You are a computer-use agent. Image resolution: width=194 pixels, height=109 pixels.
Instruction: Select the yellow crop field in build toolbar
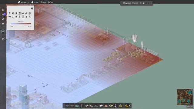121,106
